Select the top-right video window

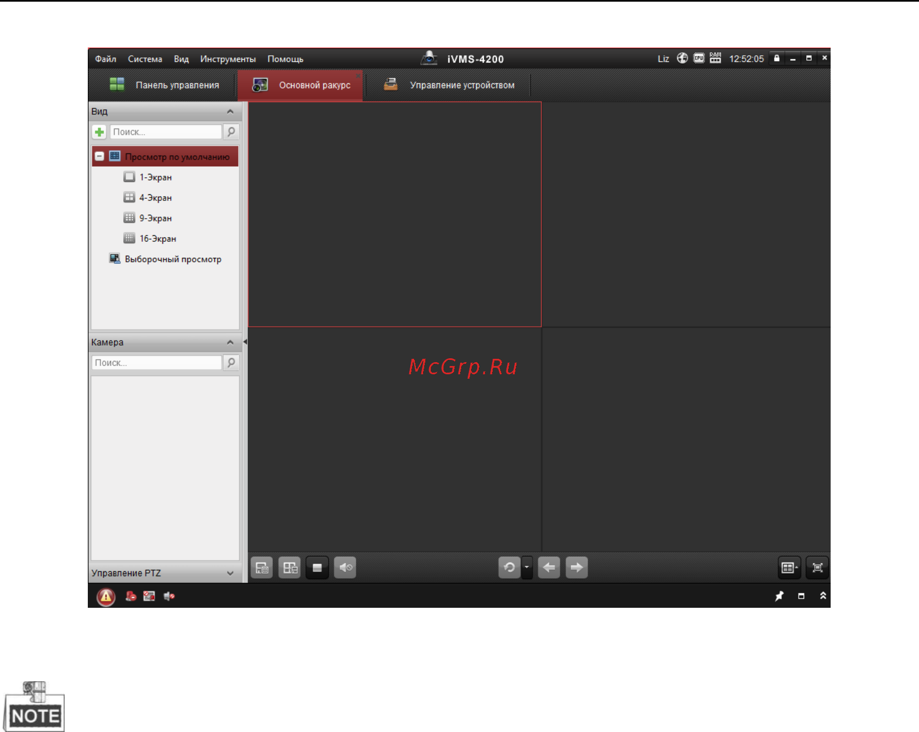pos(686,214)
